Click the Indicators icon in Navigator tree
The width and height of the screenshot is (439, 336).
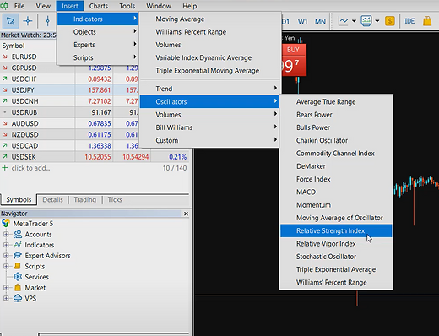[18, 245]
